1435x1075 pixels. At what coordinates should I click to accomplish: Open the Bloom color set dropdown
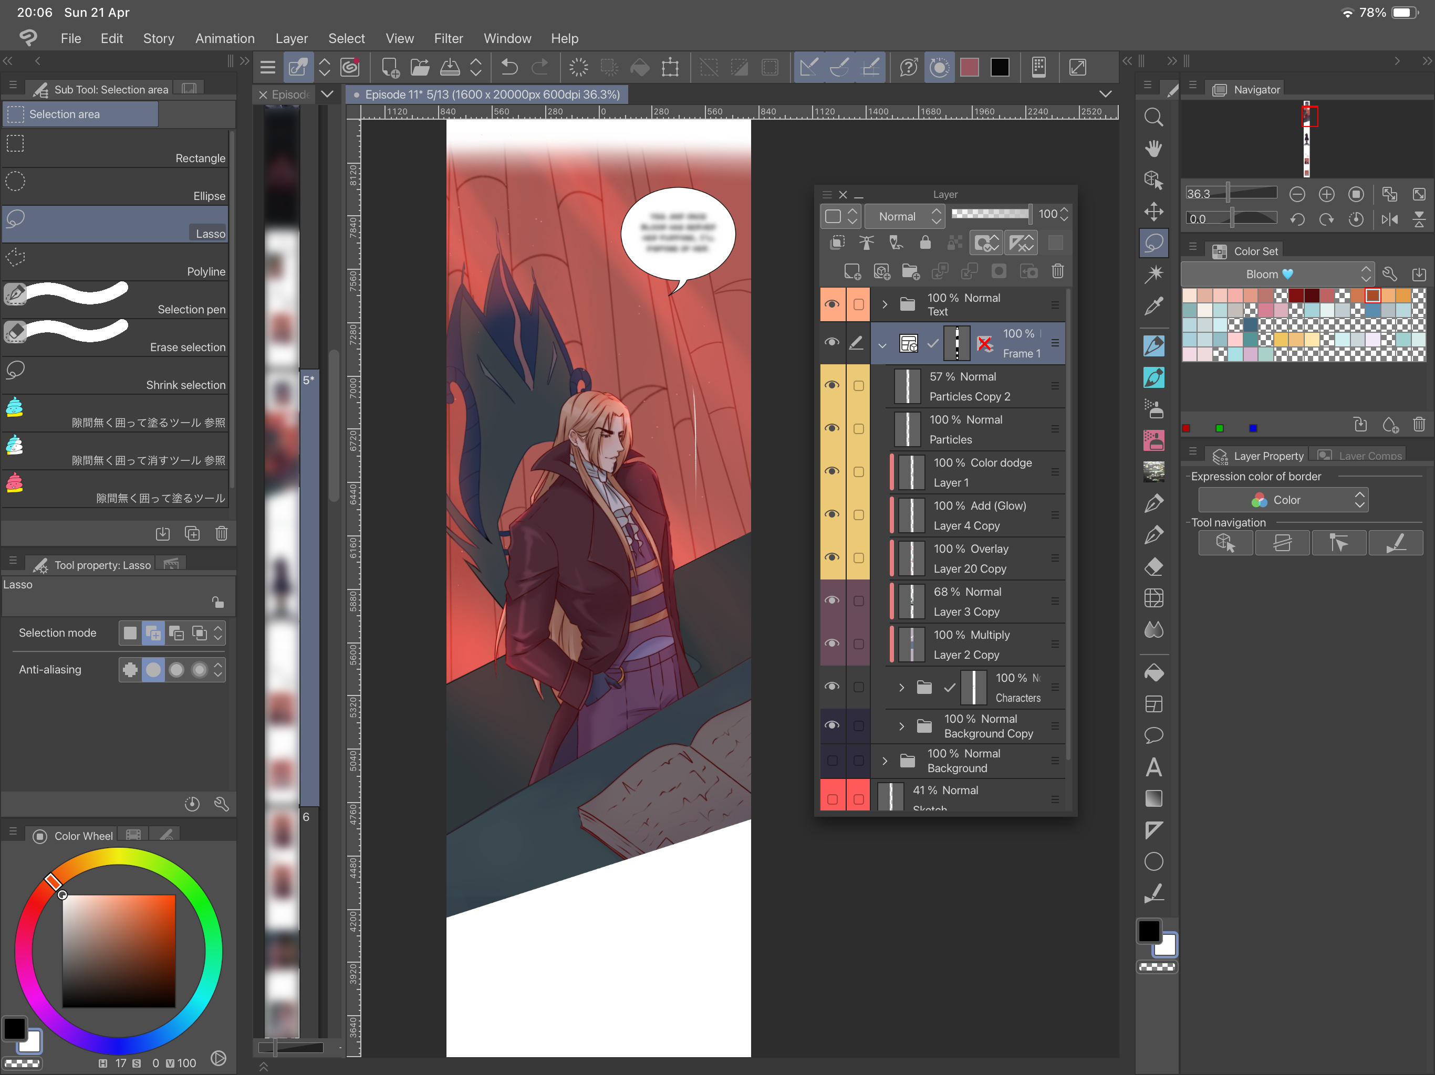coord(1277,274)
